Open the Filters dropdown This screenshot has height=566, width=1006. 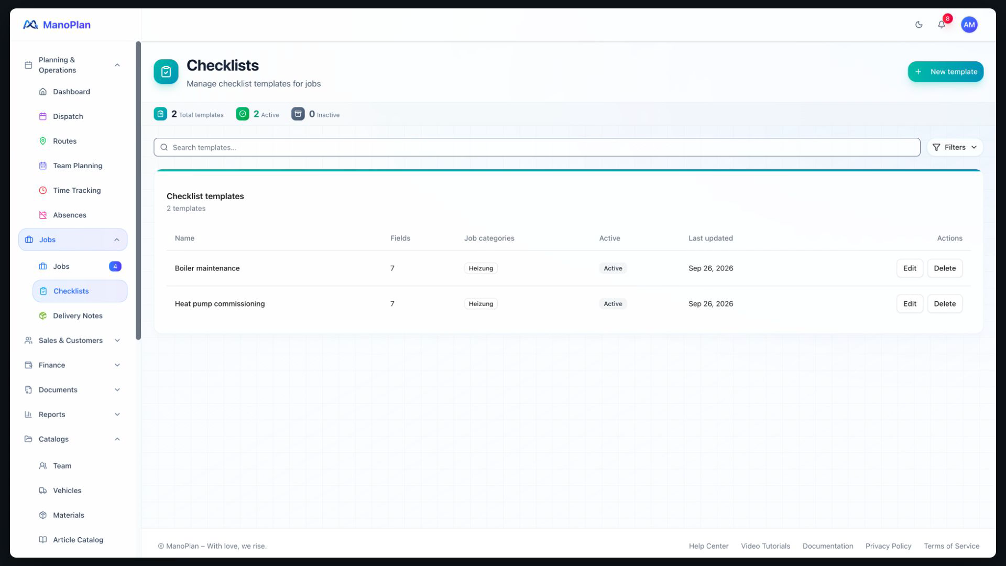pos(955,147)
